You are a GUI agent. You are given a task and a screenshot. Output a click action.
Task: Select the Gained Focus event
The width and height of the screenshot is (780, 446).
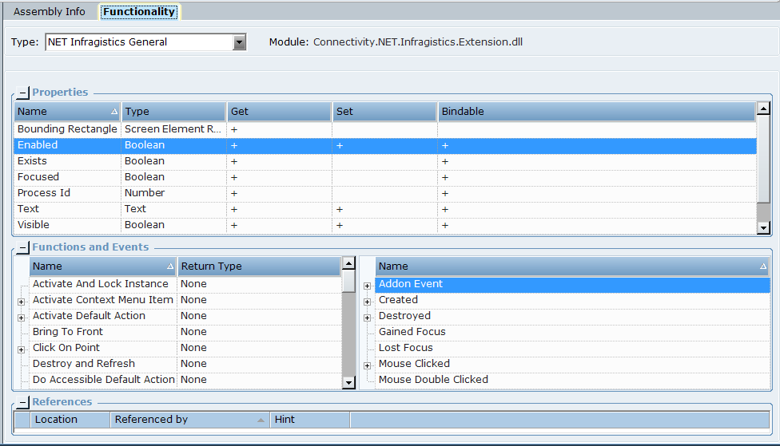pyautogui.click(x=412, y=332)
